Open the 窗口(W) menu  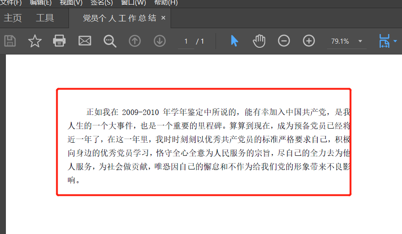pos(133,3)
